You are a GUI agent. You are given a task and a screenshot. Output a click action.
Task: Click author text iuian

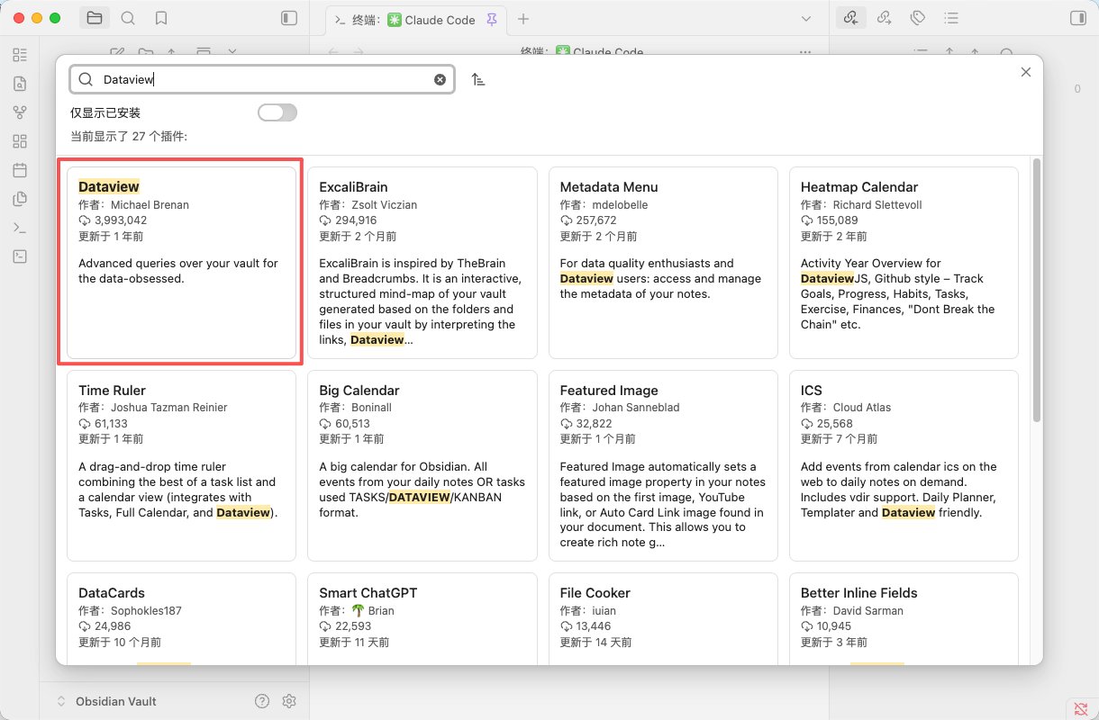pyautogui.click(x=604, y=611)
